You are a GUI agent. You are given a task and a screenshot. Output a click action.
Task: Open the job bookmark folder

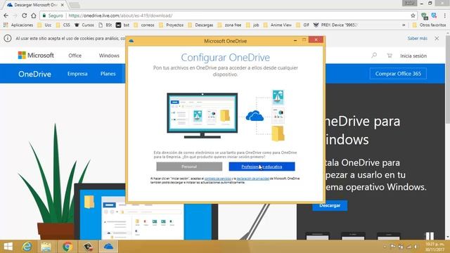pyautogui.click(x=252, y=25)
